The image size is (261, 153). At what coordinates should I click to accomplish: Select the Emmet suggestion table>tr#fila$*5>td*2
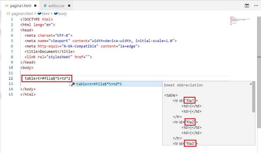tap(116, 84)
